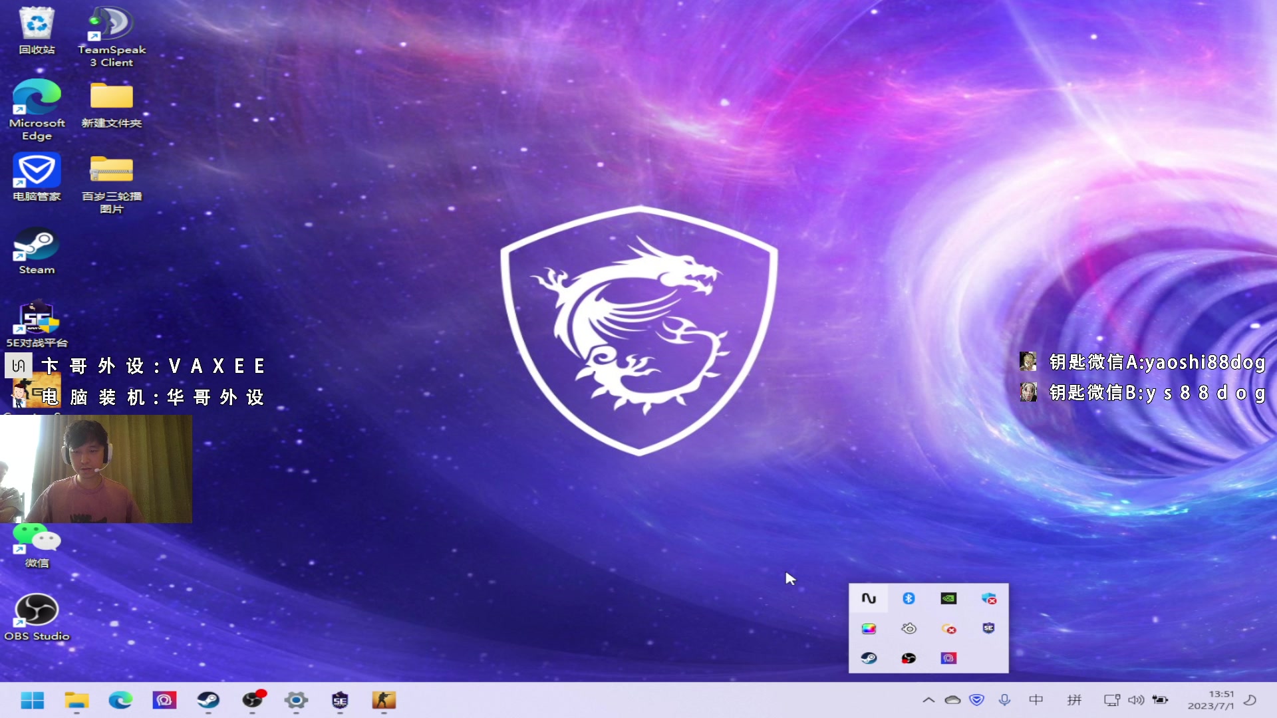Click the microphone icon in the system tray

point(1004,700)
